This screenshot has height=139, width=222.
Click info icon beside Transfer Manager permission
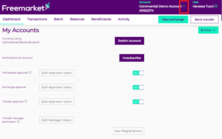tap(18, 122)
